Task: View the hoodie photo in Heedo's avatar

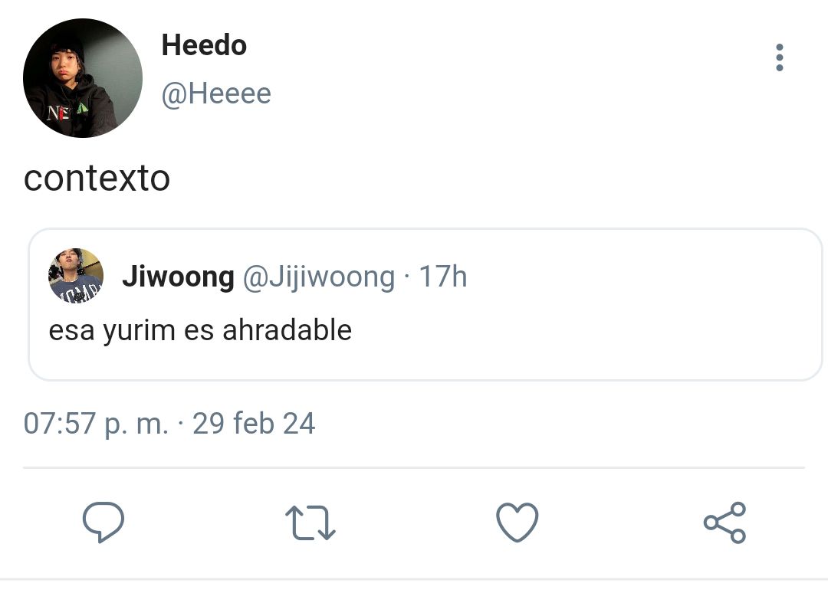Action: 82,78
